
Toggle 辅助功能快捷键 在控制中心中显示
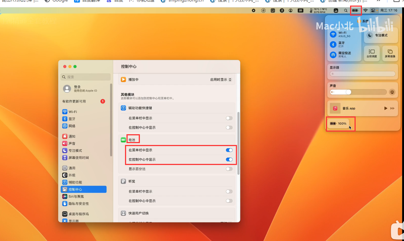[x=229, y=128]
